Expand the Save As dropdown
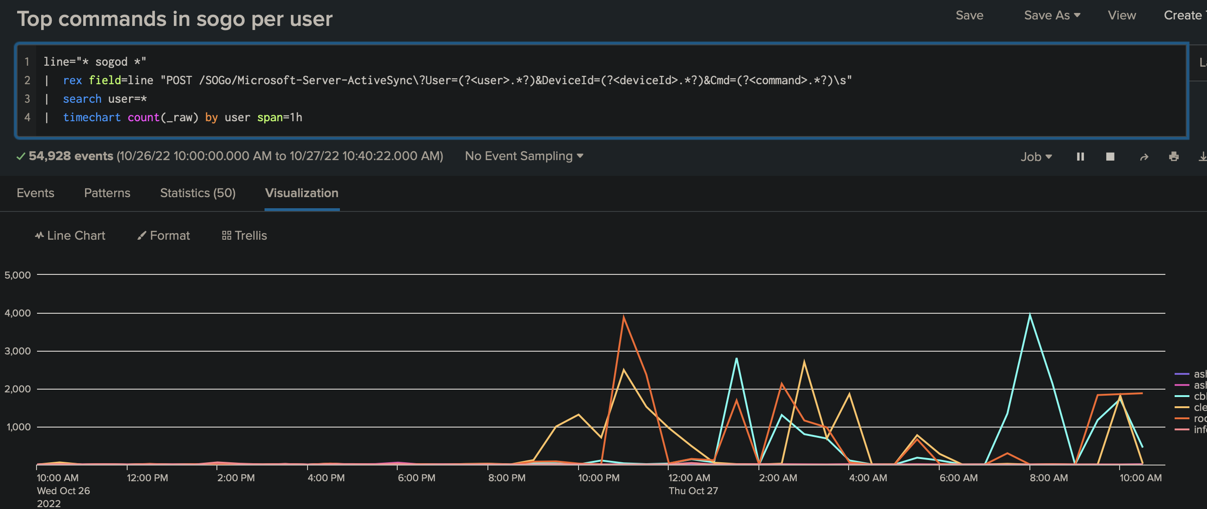 click(x=1052, y=15)
